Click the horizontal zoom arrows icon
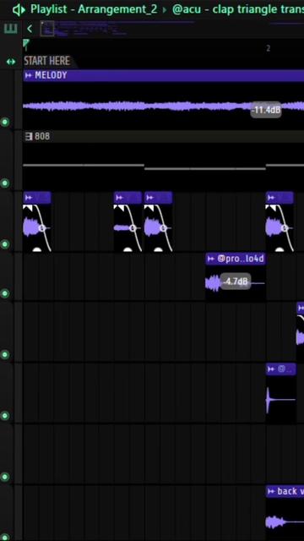 coord(11,62)
